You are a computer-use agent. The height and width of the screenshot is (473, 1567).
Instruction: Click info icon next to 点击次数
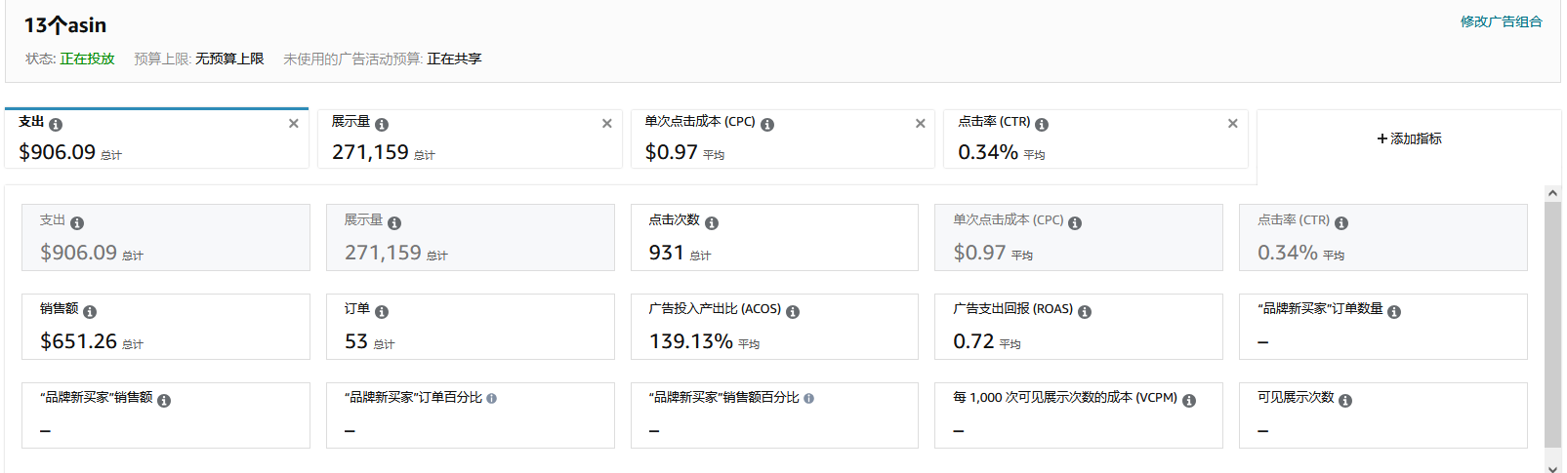(712, 223)
